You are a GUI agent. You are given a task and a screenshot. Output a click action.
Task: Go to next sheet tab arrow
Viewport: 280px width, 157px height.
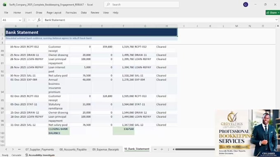click(13, 149)
